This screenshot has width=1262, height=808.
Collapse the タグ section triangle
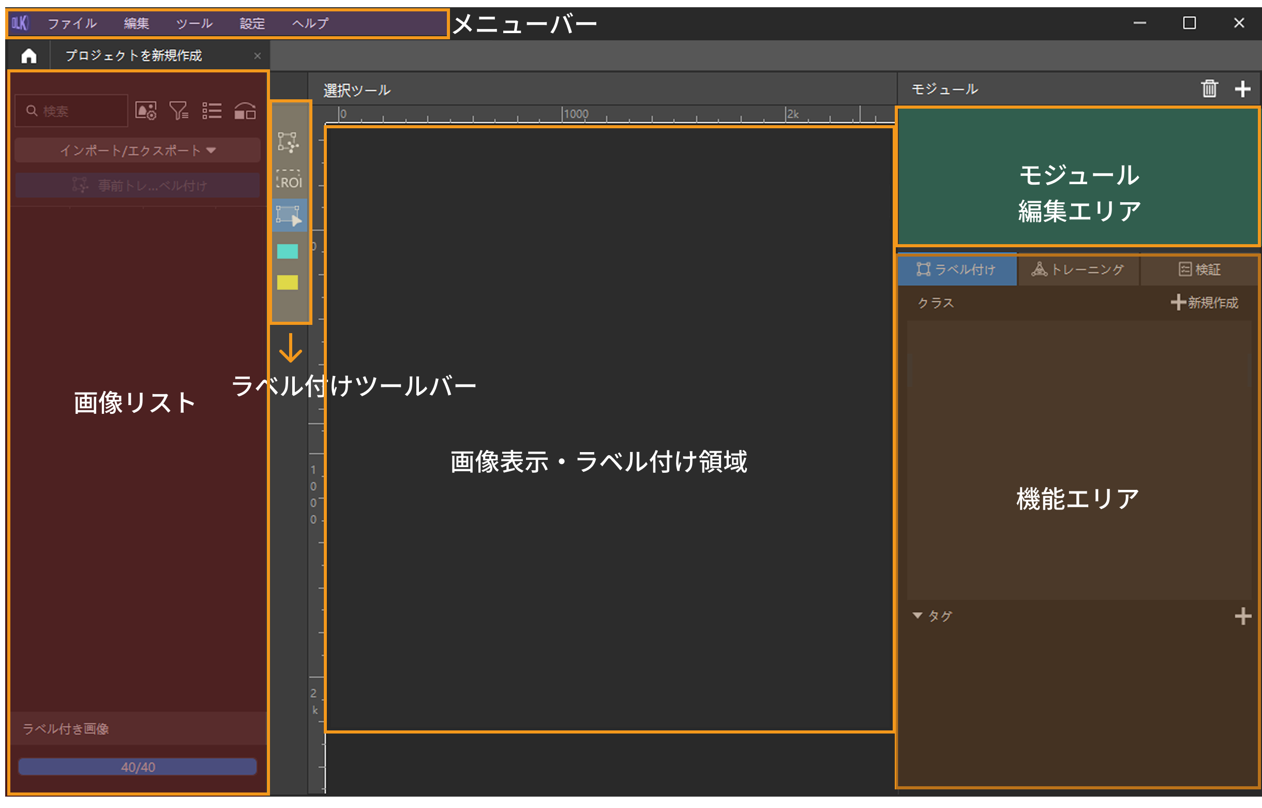[917, 615]
